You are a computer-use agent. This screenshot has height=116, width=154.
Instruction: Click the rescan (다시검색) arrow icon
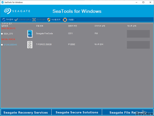[x=4, y=20]
